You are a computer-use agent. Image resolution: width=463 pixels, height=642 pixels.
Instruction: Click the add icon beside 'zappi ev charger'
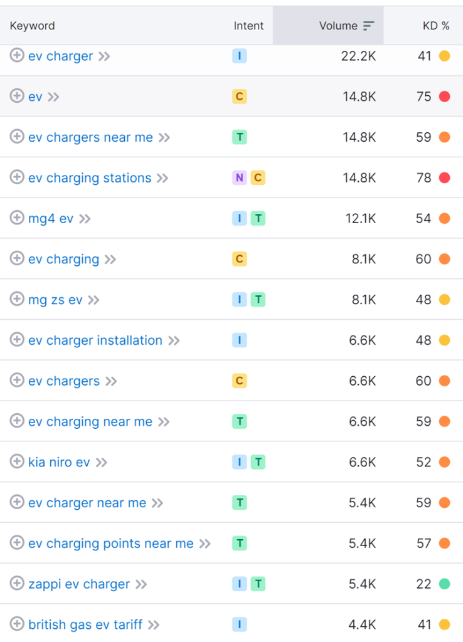17,584
